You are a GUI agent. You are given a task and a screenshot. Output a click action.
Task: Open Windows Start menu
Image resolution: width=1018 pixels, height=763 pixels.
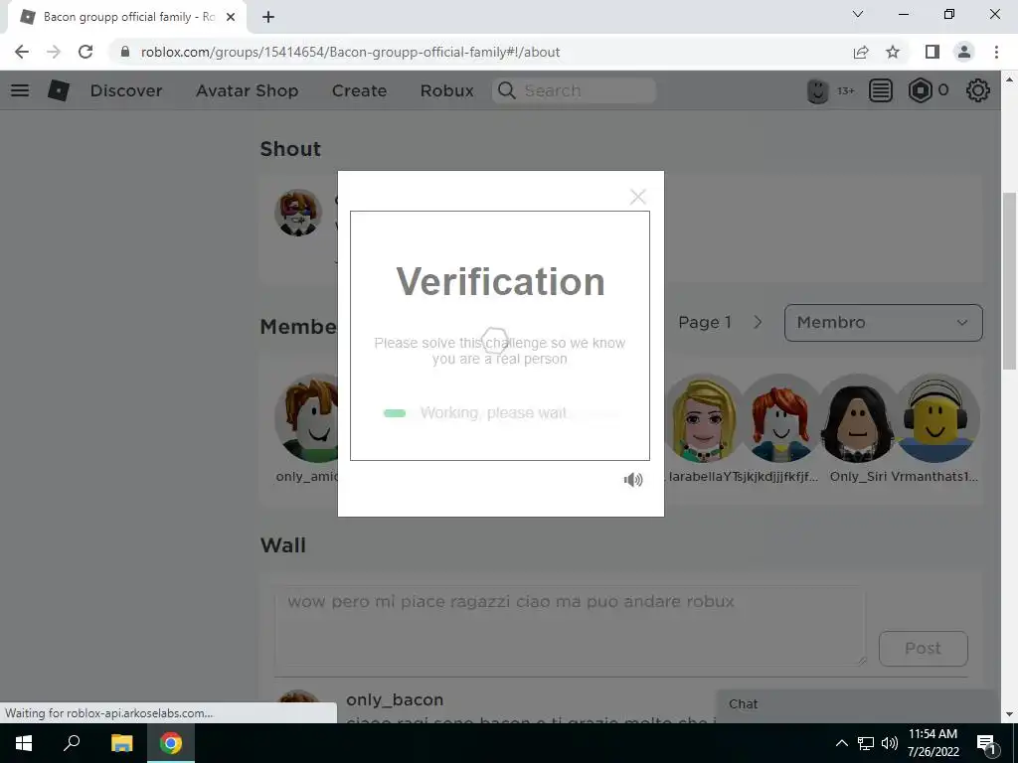[24, 743]
